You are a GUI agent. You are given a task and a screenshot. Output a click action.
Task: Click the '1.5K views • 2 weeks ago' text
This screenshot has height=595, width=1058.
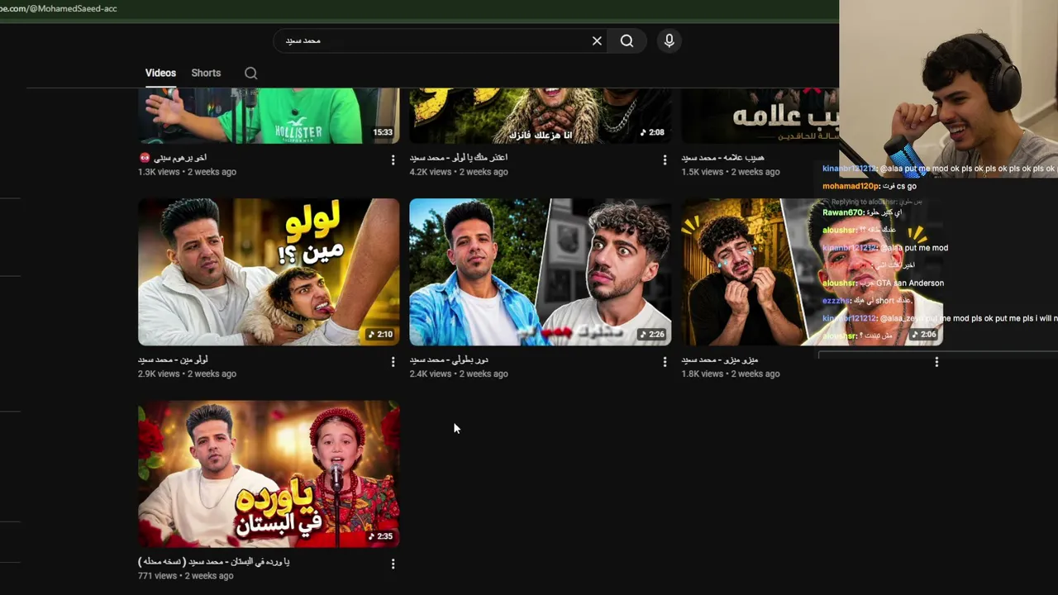tap(731, 172)
